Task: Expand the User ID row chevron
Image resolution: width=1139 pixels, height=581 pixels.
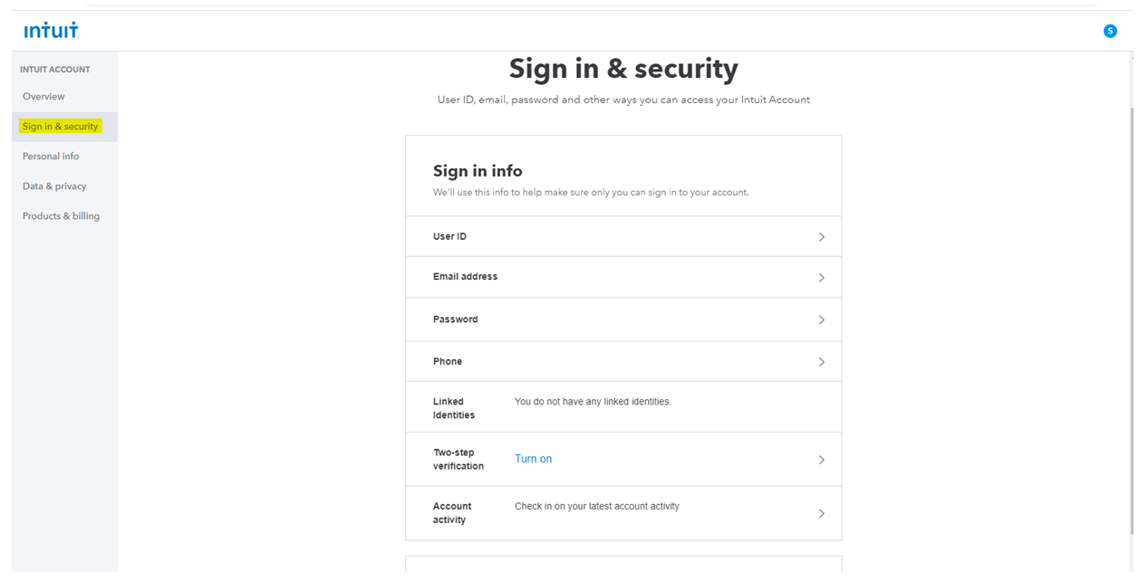Action: 822,237
